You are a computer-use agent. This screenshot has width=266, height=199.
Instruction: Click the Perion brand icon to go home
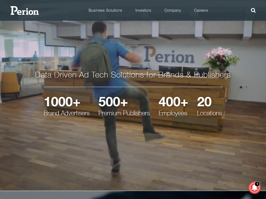24,10
